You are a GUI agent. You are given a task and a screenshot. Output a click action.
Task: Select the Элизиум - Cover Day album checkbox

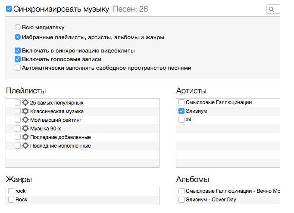(181, 200)
